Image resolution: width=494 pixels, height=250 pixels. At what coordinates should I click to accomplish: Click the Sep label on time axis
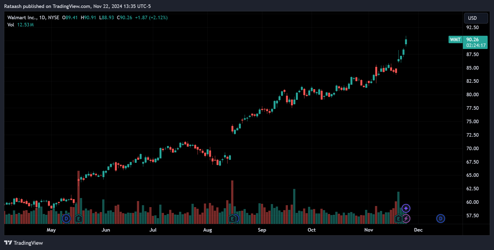pos(262,230)
